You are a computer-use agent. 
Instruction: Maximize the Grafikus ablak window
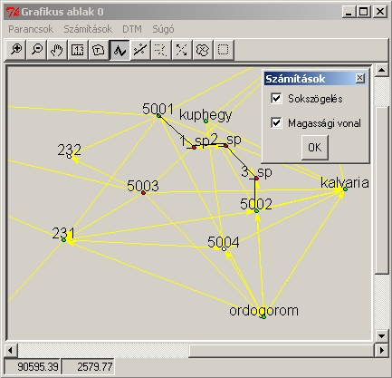pyautogui.click(x=364, y=12)
